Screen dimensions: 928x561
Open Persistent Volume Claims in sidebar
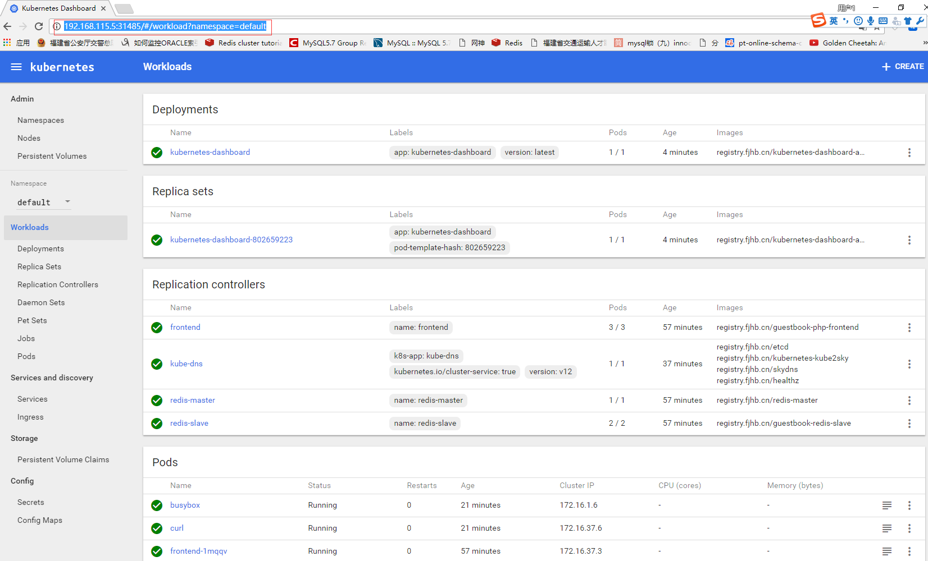click(x=63, y=460)
